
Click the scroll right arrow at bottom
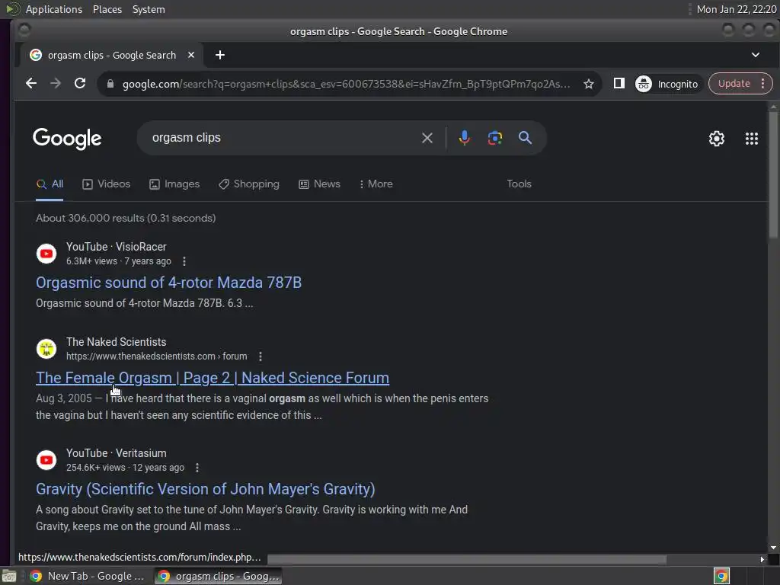(762, 559)
